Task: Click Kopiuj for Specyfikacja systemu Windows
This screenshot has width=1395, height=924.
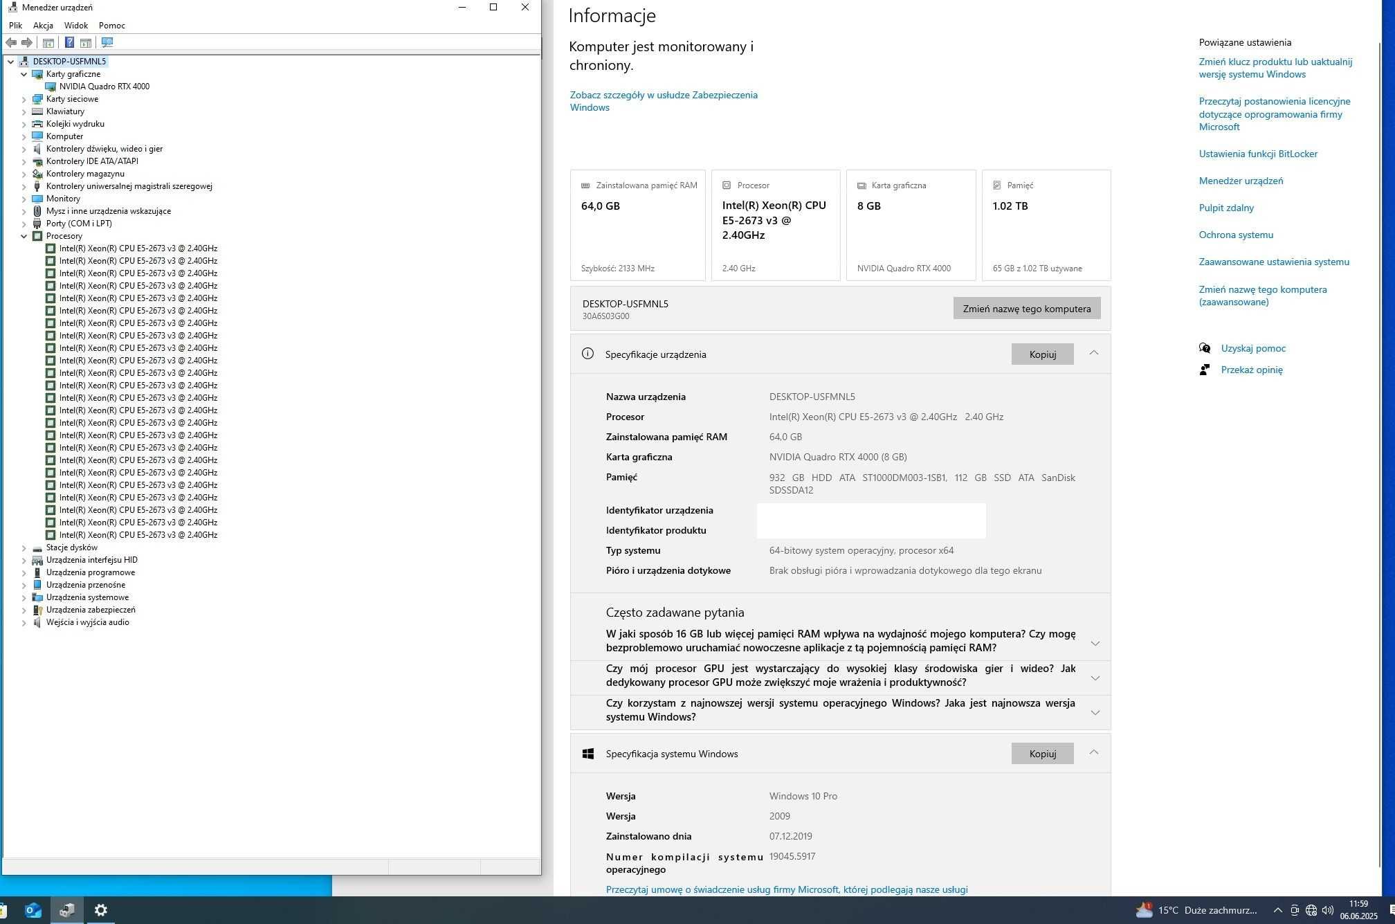Action: coord(1042,754)
